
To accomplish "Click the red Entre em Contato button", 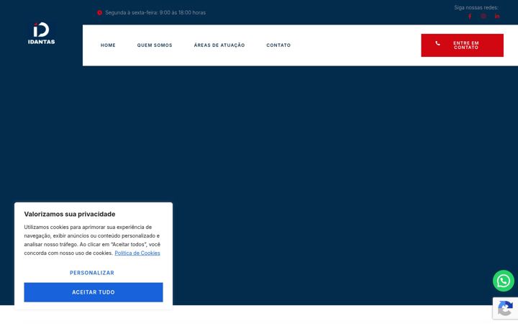I will [462, 45].
